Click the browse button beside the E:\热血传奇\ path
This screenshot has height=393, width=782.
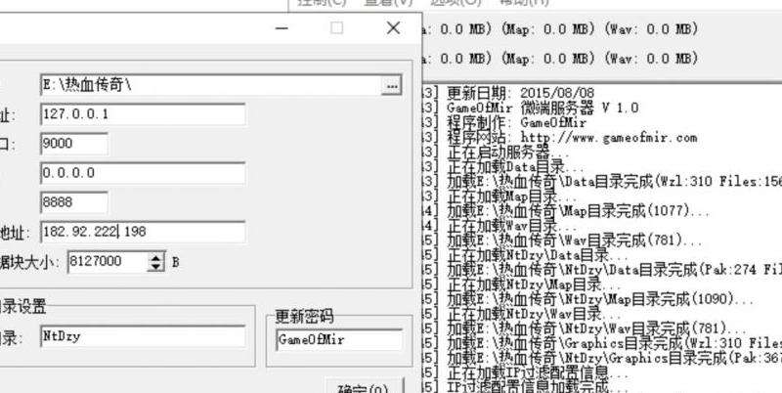coord(391,86)
